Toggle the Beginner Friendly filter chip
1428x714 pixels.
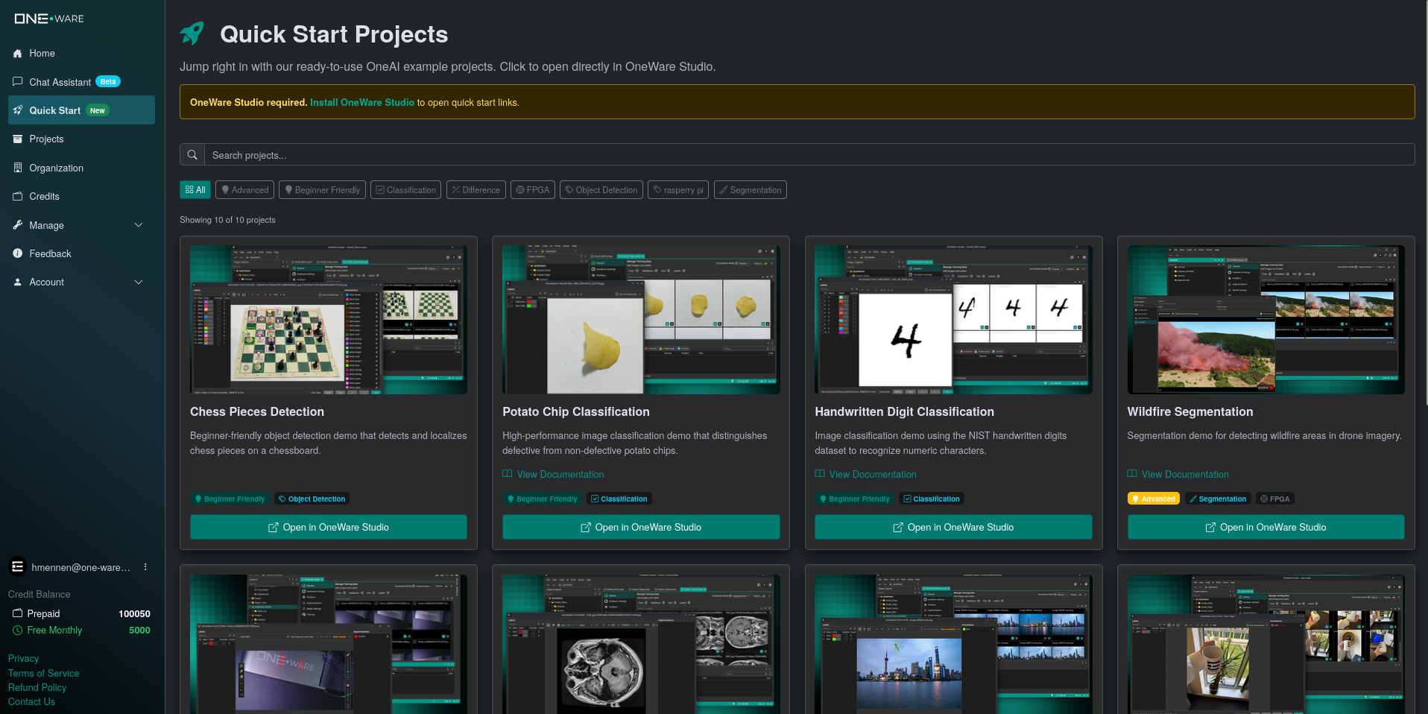pyautogui.click(x=322, y=190)
